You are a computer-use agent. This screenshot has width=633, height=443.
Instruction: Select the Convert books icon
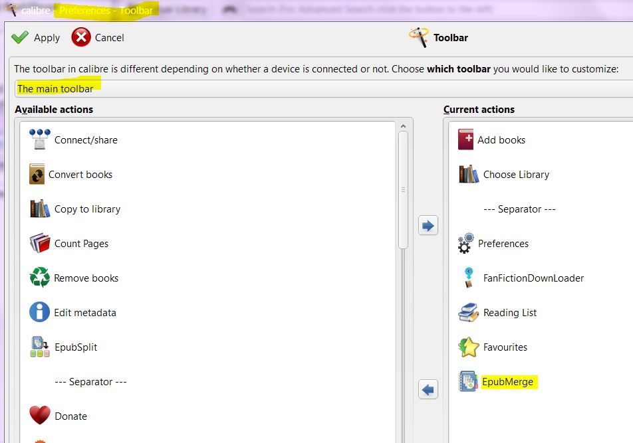coord(37,174)
